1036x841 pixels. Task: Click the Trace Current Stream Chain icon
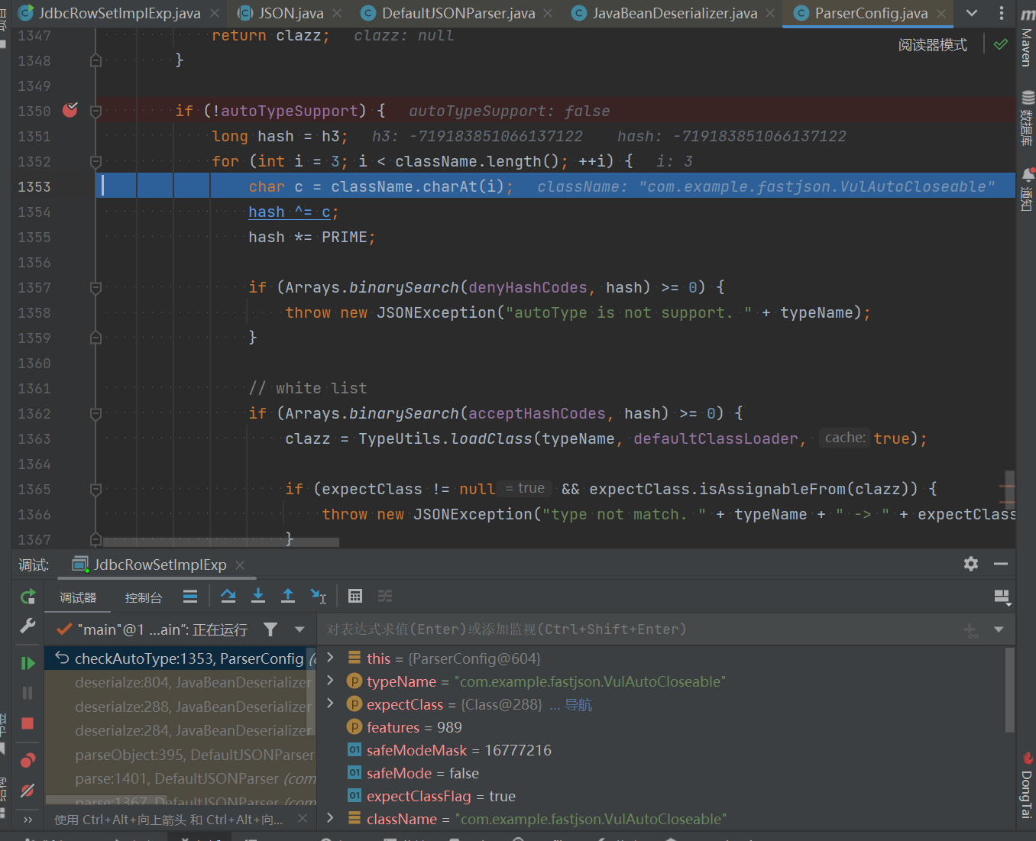point(385,596)
